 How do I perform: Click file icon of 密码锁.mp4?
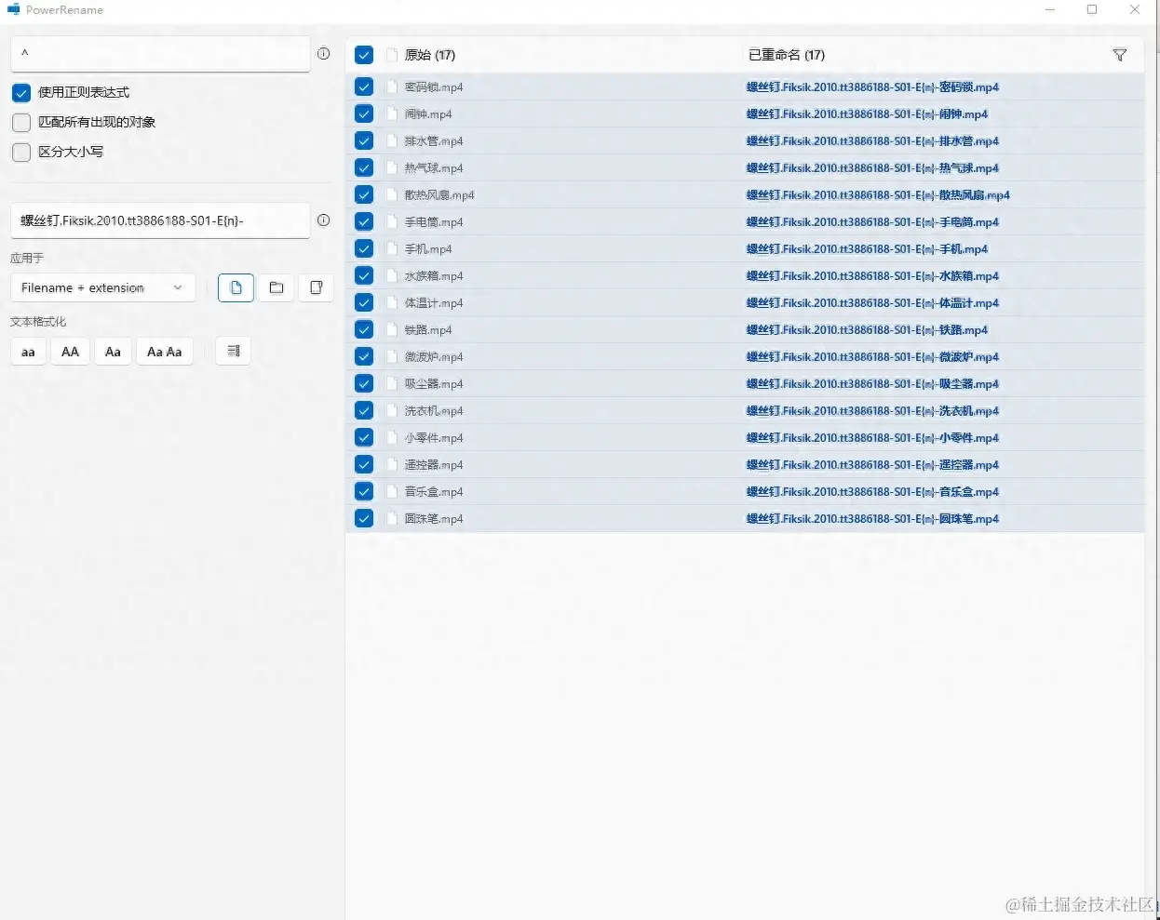tap(392, 87)
